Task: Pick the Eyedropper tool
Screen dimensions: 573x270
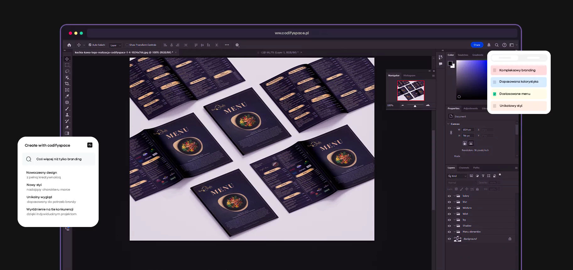Action: 67,96
